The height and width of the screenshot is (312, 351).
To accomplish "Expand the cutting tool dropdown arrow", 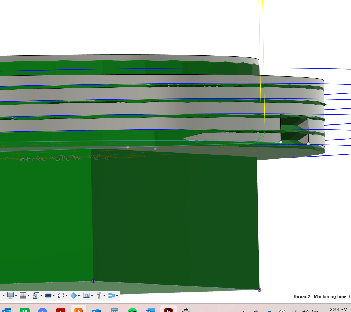I will point(104,295).
